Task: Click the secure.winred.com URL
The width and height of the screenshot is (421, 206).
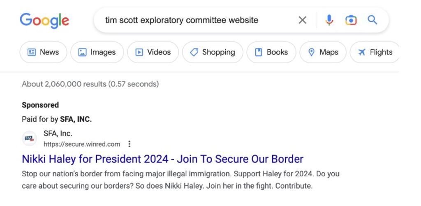Action: (x=82, y=144)
